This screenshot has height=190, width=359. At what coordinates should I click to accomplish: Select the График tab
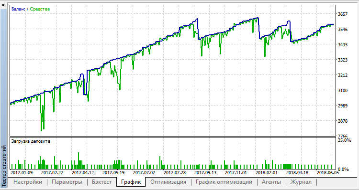click(x=131, y=182)
